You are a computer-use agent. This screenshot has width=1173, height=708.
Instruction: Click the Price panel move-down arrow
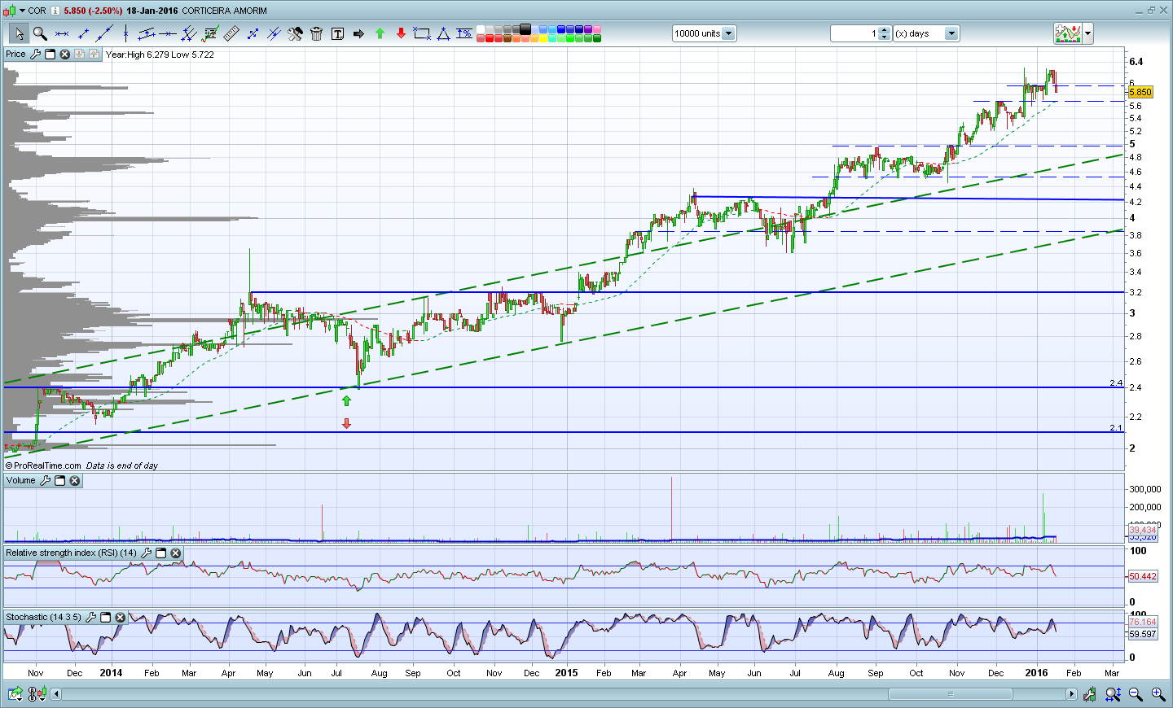(x=79, y=54)
